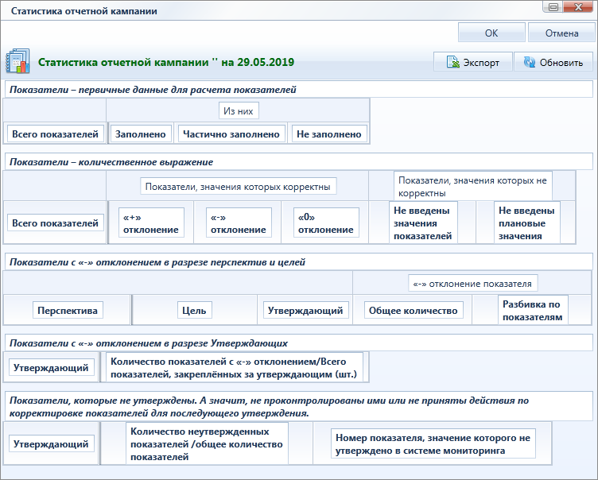Select the «+» отклонение column
This screenshot has width=598, height=480.
151,223
